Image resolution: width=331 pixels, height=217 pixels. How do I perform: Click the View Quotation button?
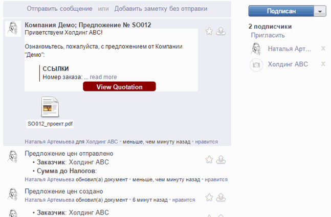coord(119,87)
